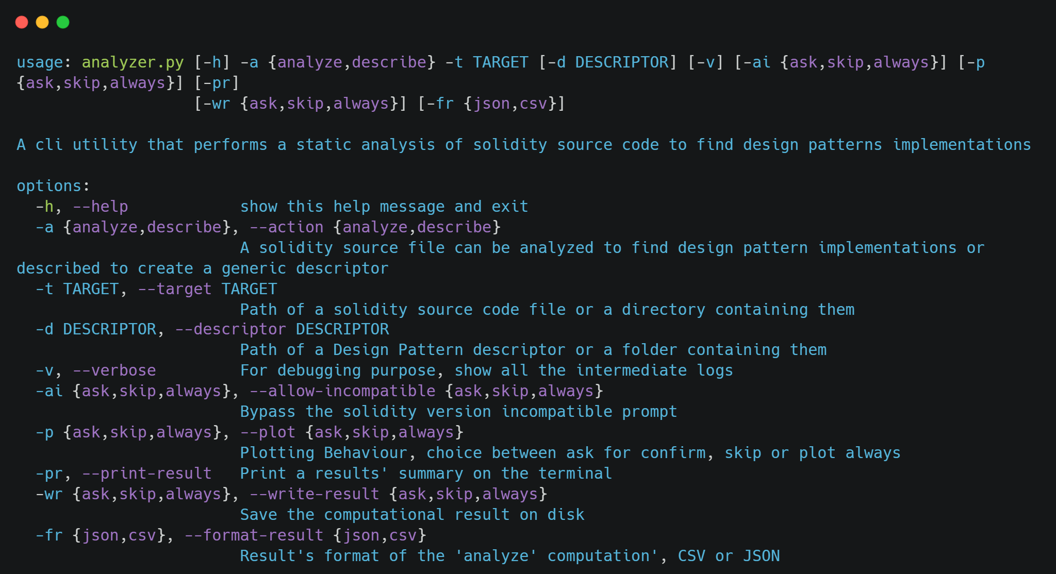Click the --allow-incompatible flag text
Image resolution: width=1056 pixels, height=574 pixels.
342,391
